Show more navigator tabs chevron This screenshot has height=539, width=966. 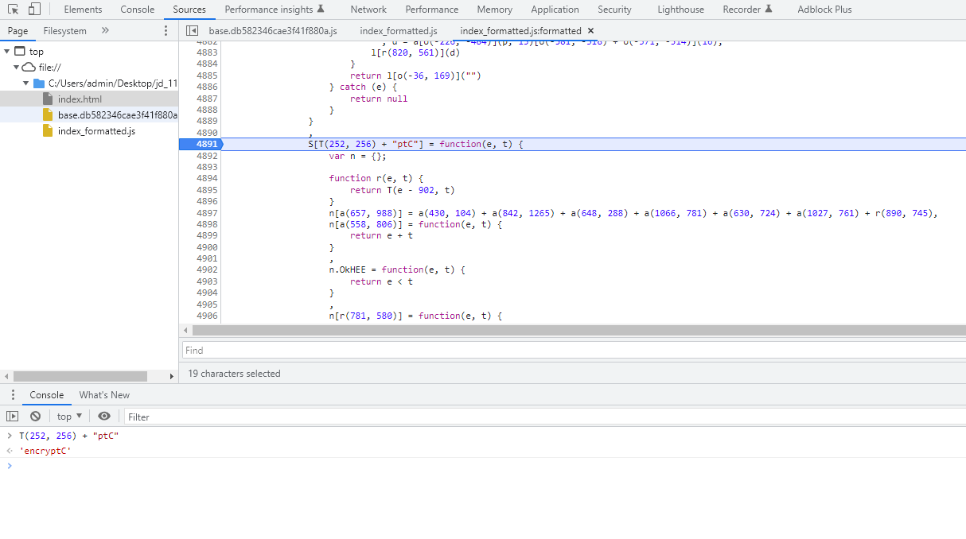click(x=105, y=30)
